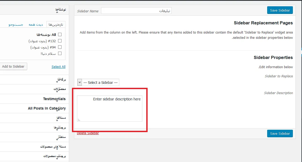Viewport: 302px width, 162px height.
Task: Focus the Sidebar Name input field
Action: pos(136,10)
